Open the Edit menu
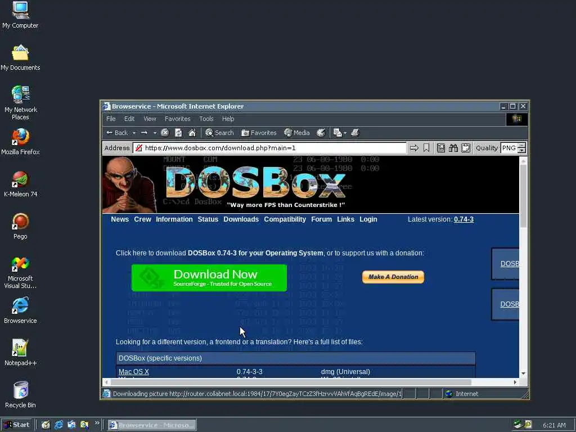The width and height of the screenshot is (576, 432). tap(129, 119)
